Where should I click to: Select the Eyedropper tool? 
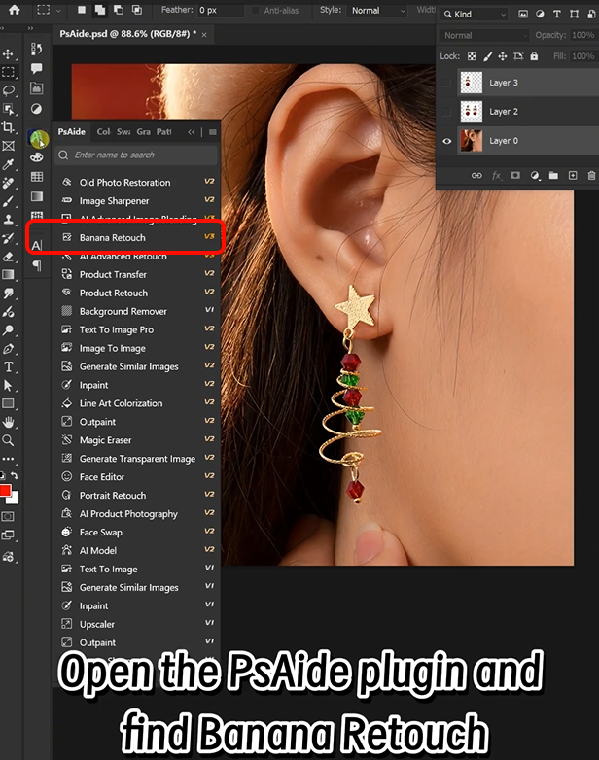8,164
